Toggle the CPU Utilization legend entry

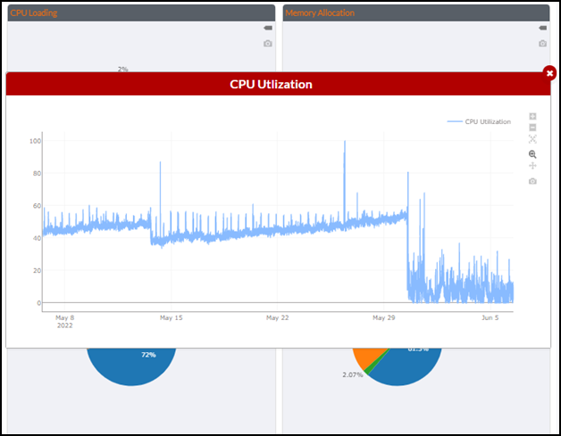pos(479,122)
